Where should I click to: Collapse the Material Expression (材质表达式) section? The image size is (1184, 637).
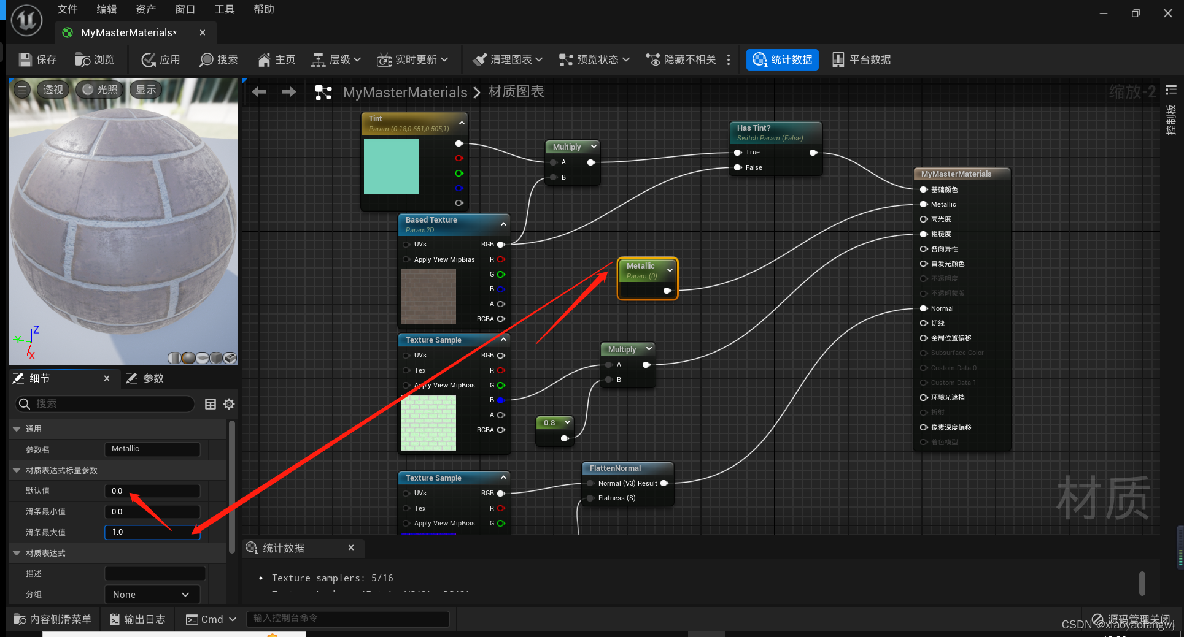point(17,553)
